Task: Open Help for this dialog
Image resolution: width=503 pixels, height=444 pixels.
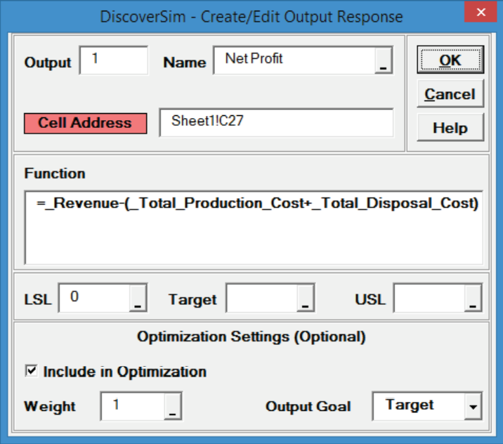Action: pyautogui.click(x=450, y=128)
